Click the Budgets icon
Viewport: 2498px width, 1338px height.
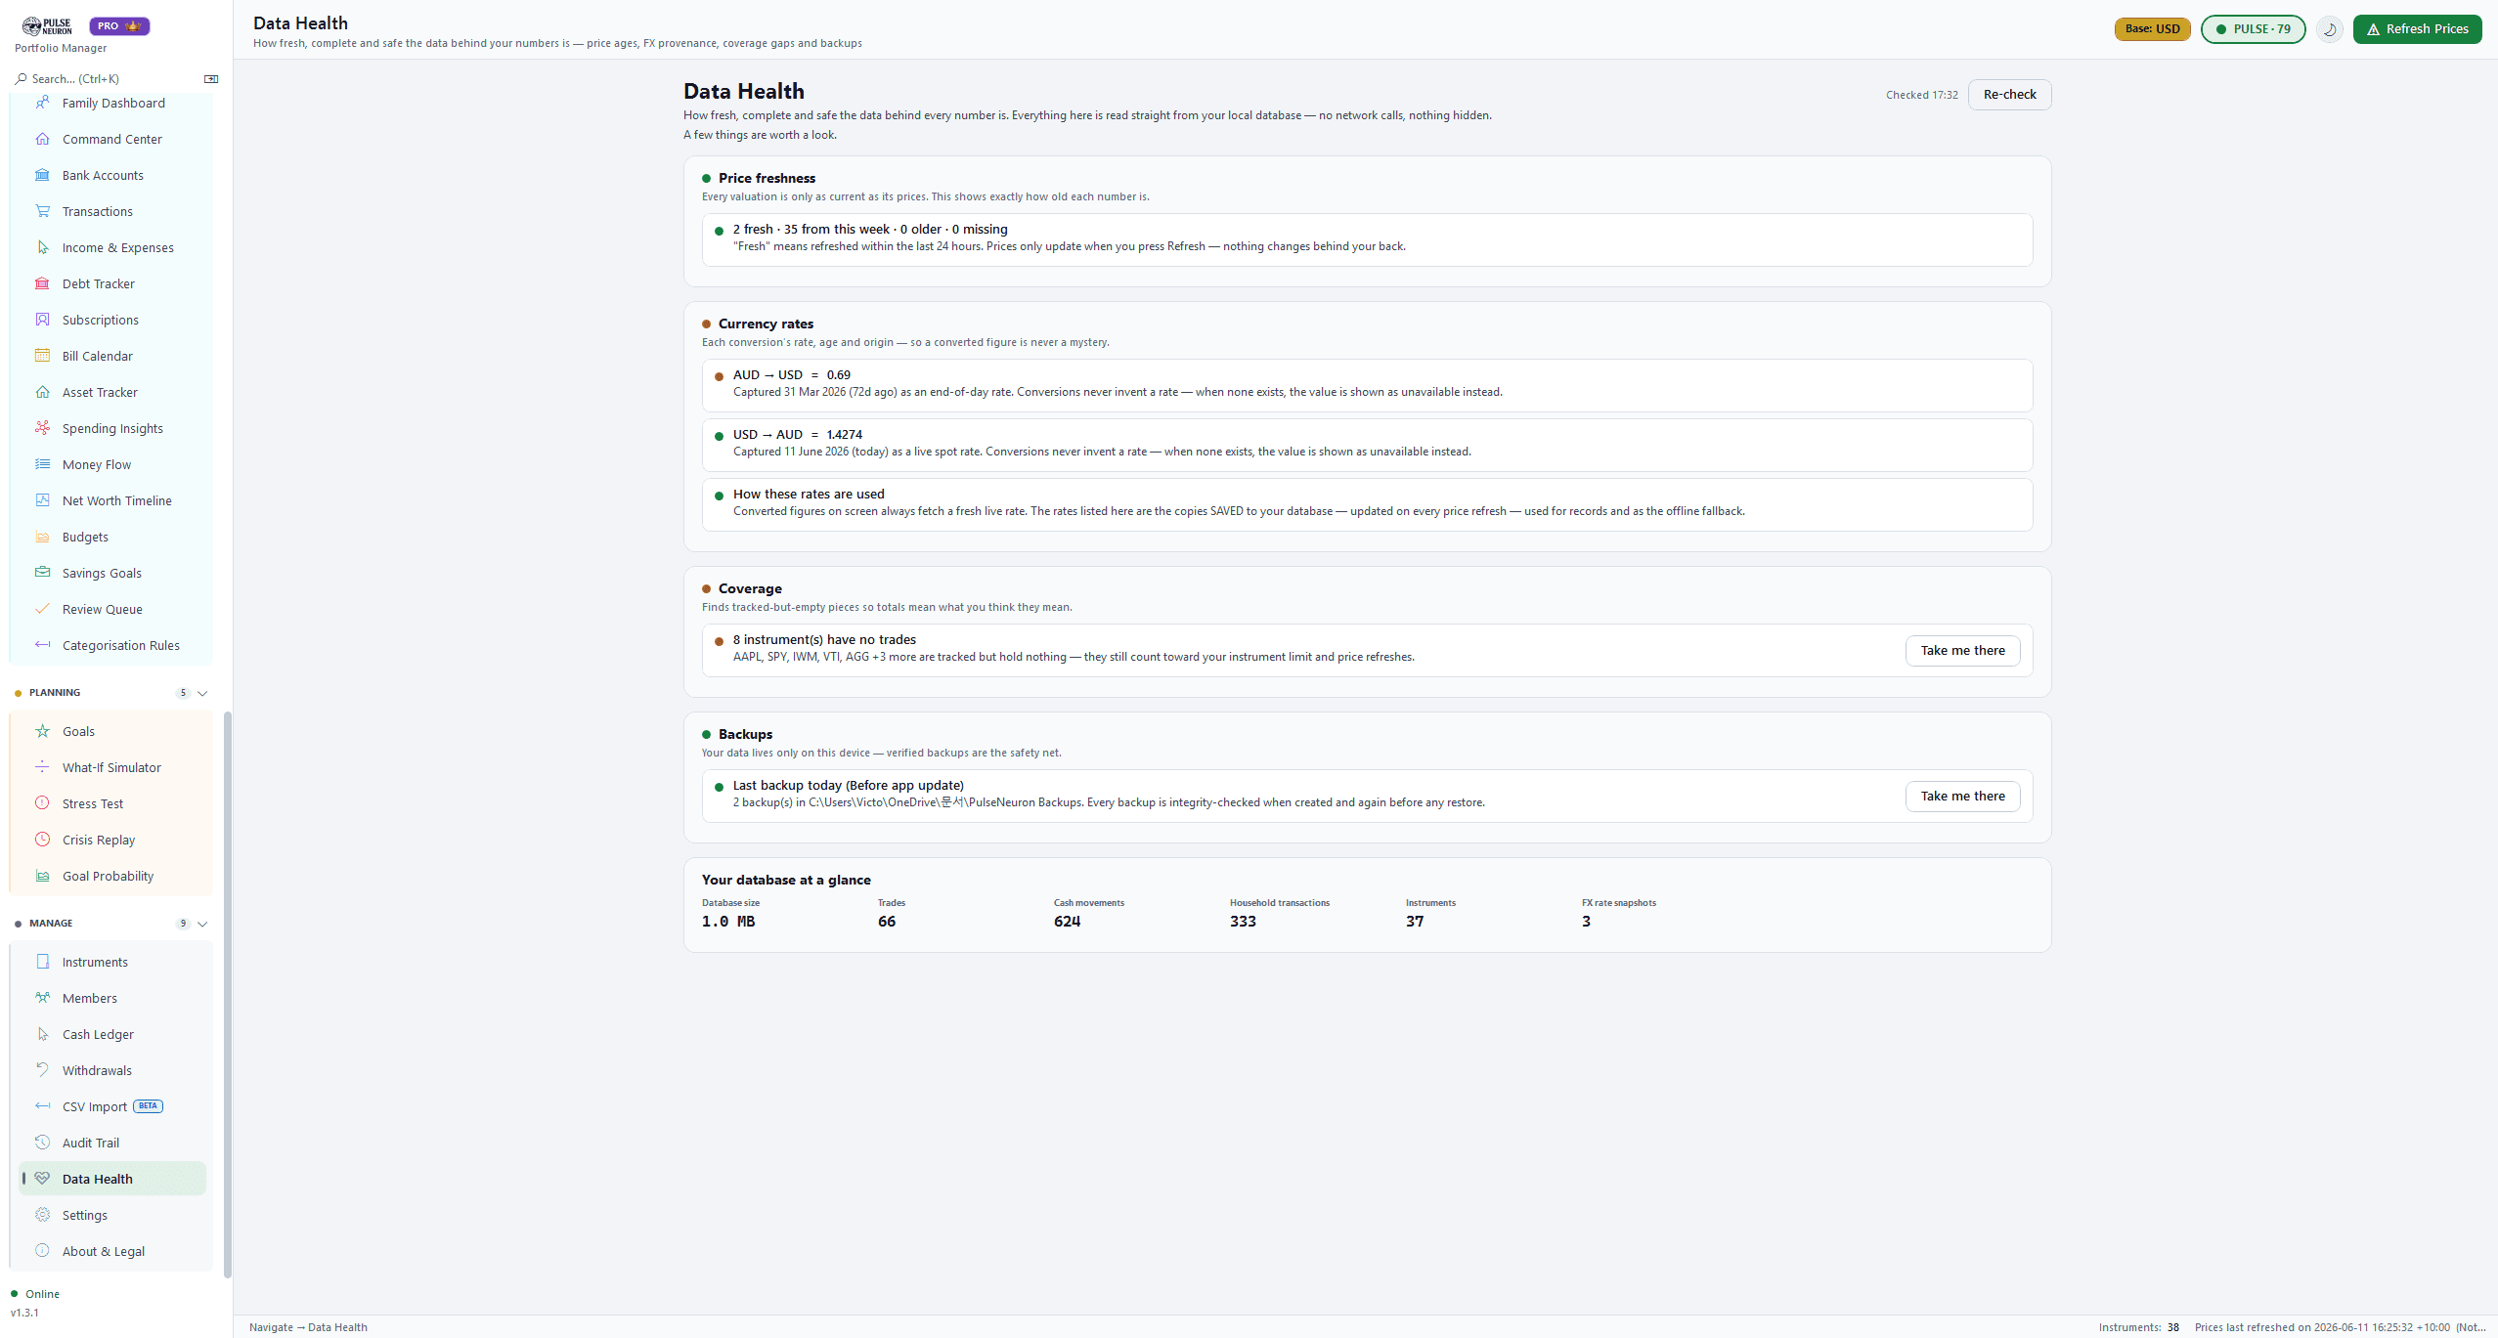pyautogui.click(x=42, y=537)
